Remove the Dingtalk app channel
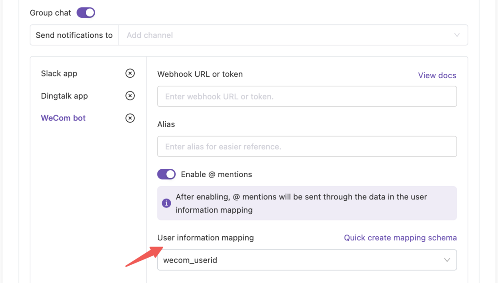 (130, 96)
